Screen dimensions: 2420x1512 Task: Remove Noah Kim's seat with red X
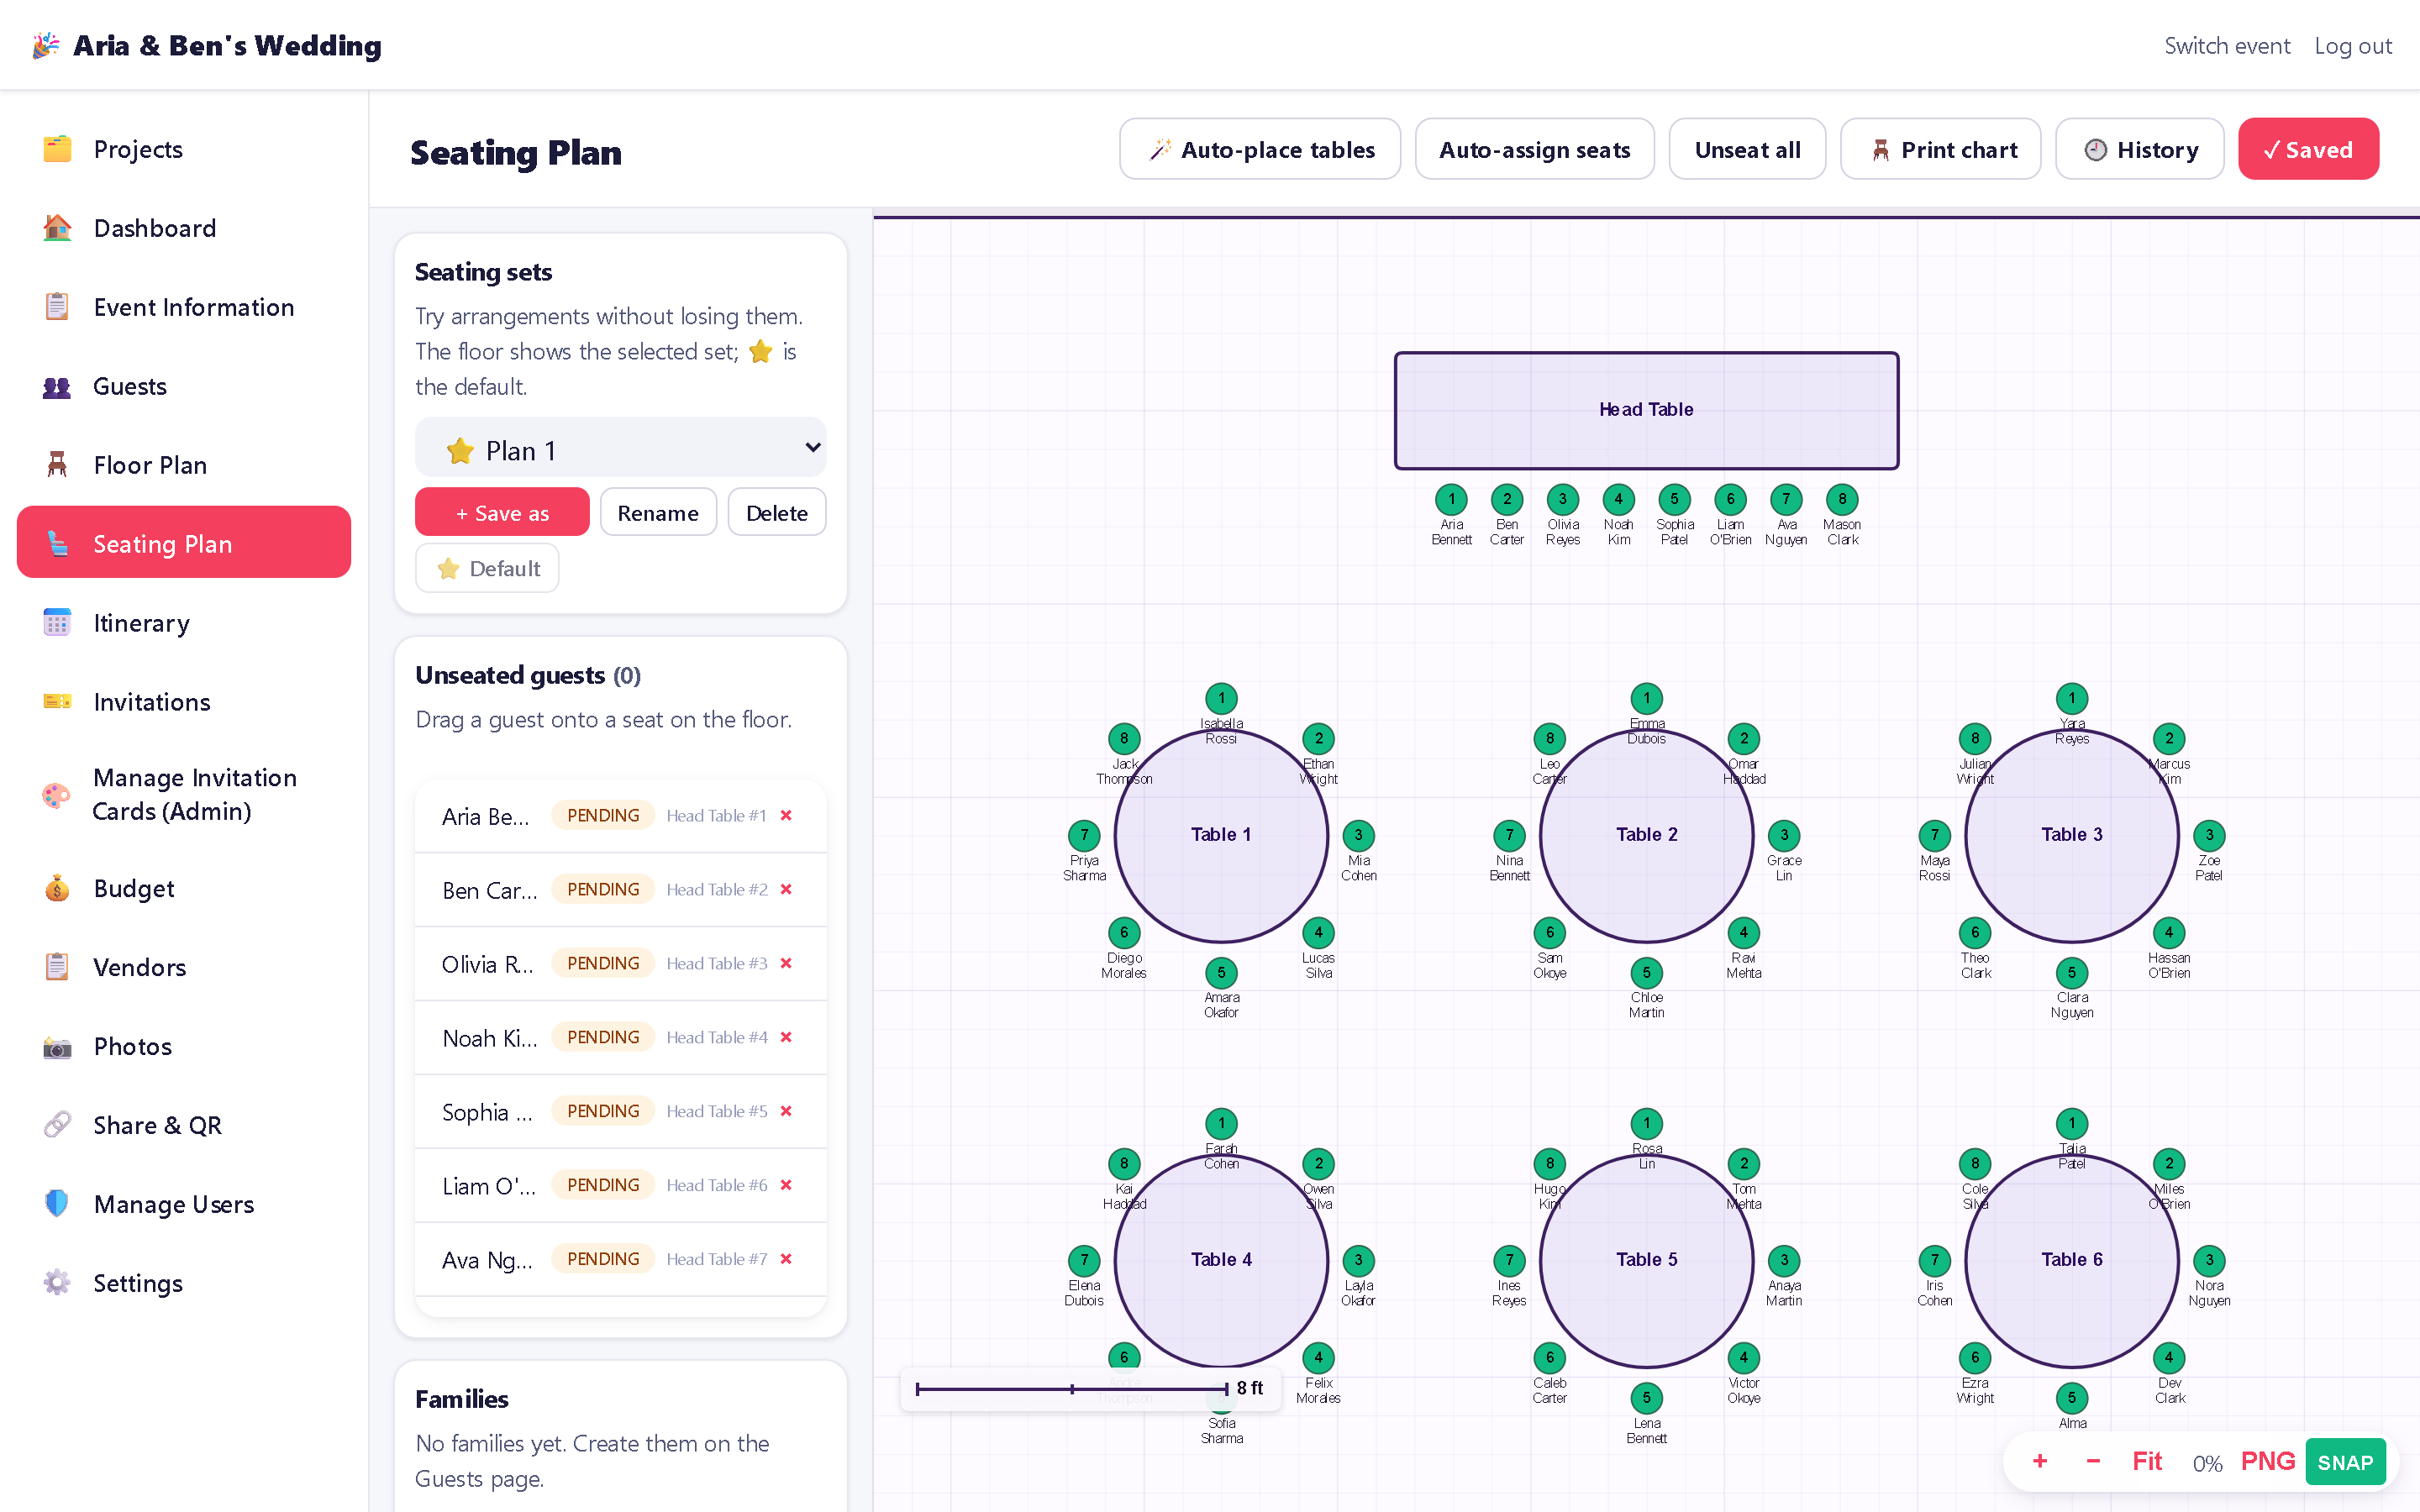coord(786,1037)
